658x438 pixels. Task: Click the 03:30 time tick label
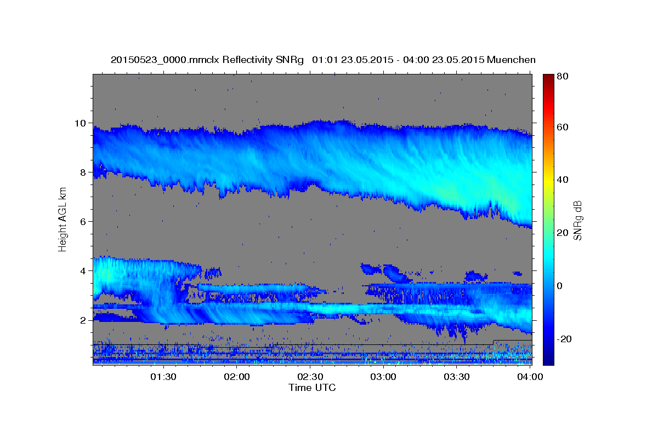(456, 377)
